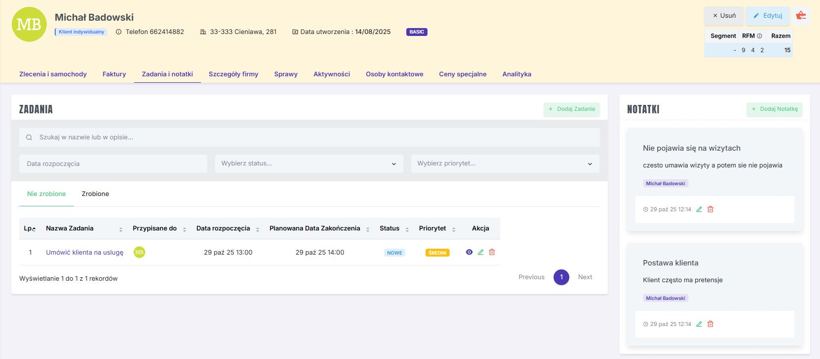Open 'Umówić klienta na usługę' task link
This screenshot has width=820, height=359.
coord(85,253)
